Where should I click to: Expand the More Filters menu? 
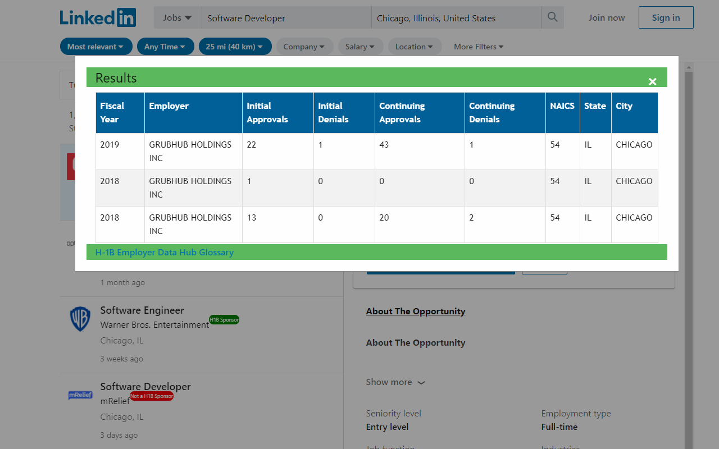(479, 47)
